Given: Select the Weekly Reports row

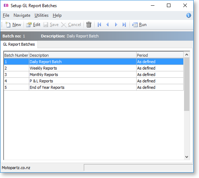Looking at the screenshot, I should point(93,68).
